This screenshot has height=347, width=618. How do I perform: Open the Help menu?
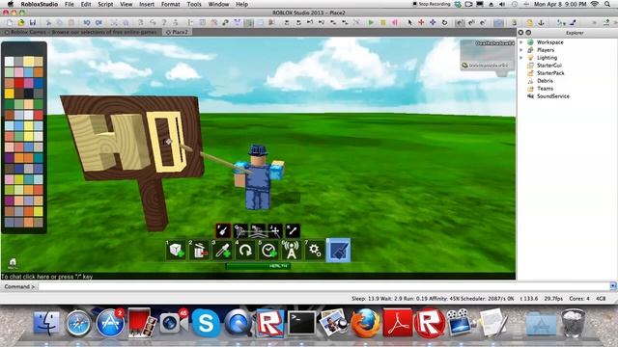click(241, 4)
